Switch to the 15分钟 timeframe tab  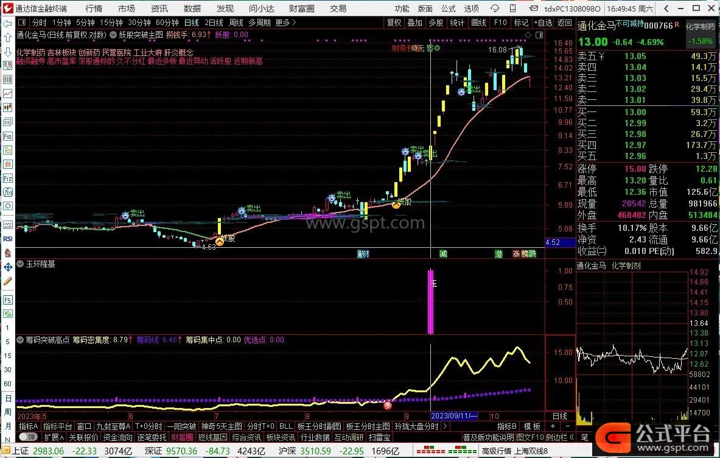(111, 23)
